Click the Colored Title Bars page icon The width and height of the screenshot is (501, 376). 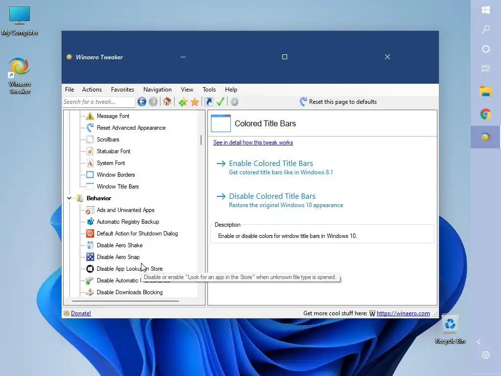221,123
